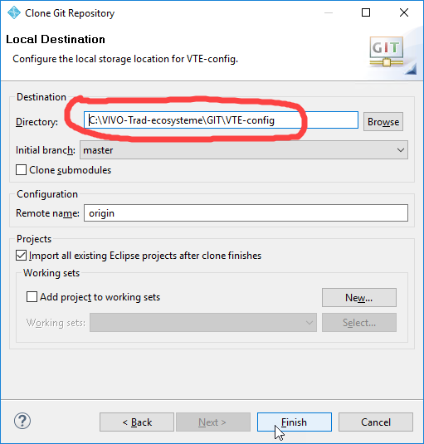Click the Finish button
The height and width of the screenshot is (444, 424).
(295, 422)
